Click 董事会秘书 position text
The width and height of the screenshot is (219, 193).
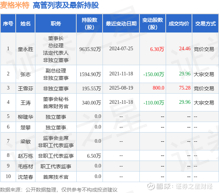(x=56, y=99)
